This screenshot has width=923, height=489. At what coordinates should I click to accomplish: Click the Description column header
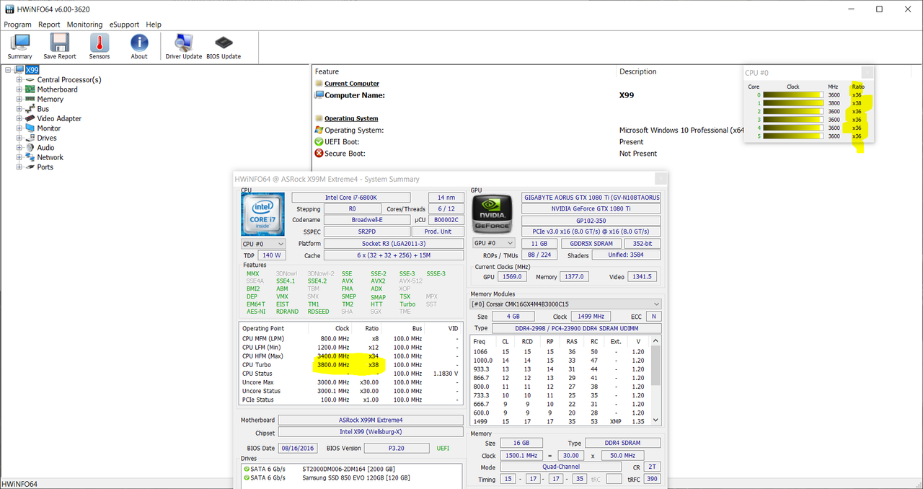pyautogui.click(x=638, y=71)
